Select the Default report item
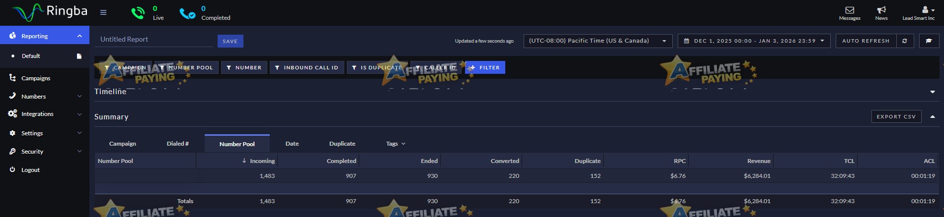Screen dimensions: 944x217 (x=31, y=56)
